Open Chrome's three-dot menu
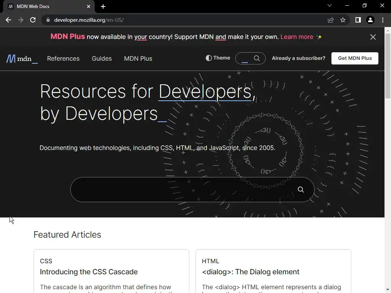This screenshot has width=391, height=293. pyautogui.click(x=383, y=20)
